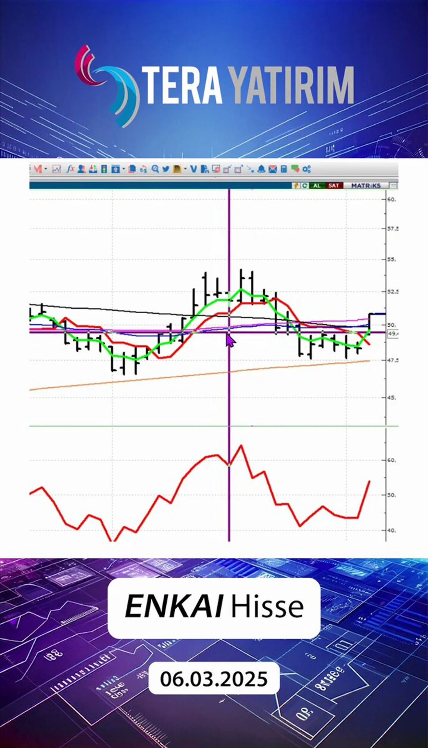Screen dimensions: 428x748
Task: Click the expand window icon
Action: click(239, 169)
